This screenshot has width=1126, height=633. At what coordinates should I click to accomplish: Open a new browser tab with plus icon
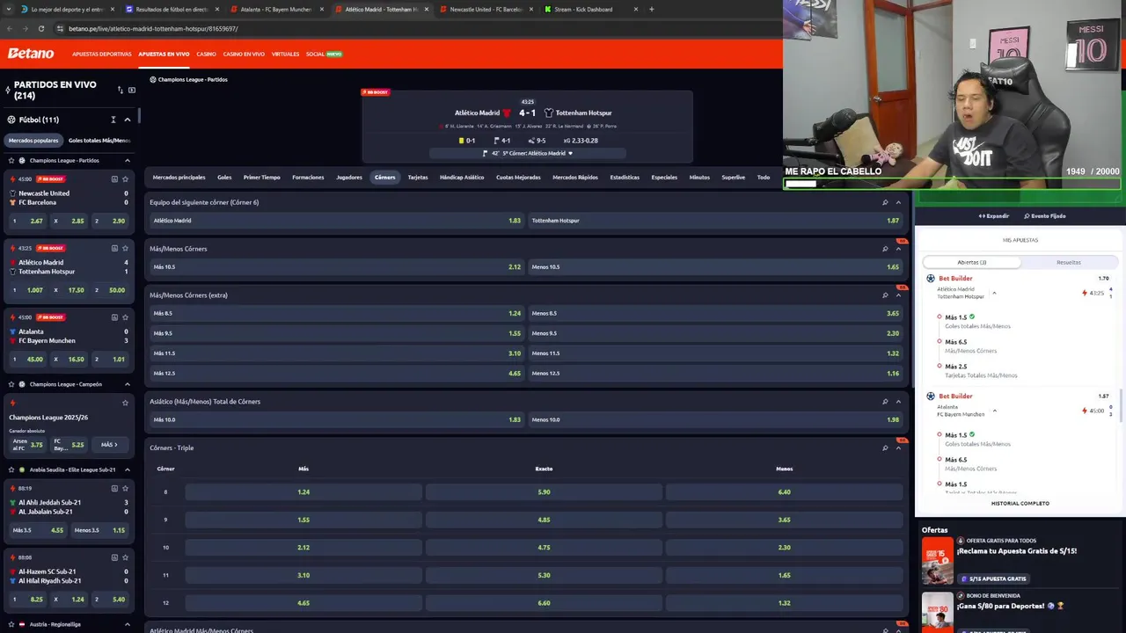[651, 9]
